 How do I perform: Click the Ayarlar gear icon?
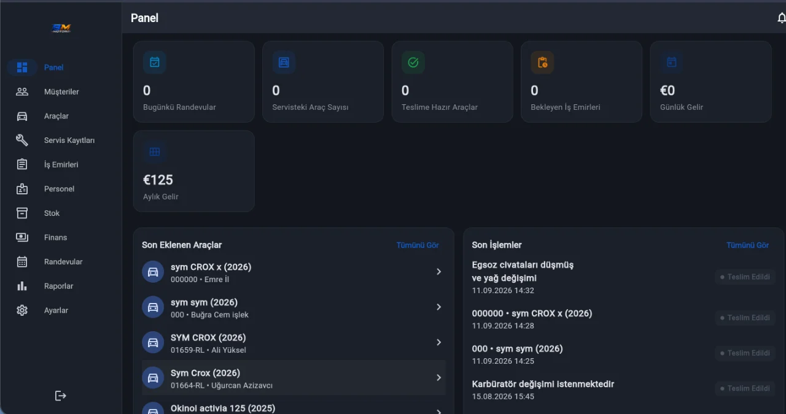[22, 310]
